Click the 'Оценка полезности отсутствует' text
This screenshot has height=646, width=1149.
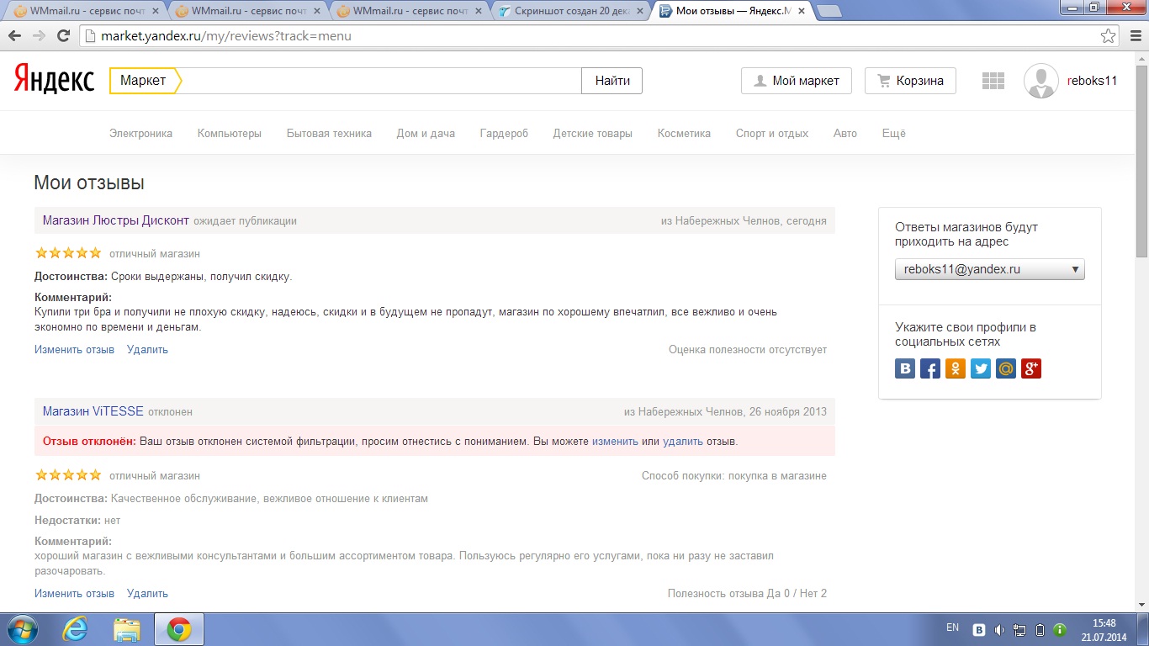(x=748, y=349)
